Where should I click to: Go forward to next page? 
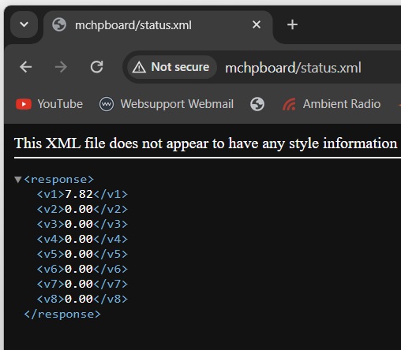tap(61, 67)
